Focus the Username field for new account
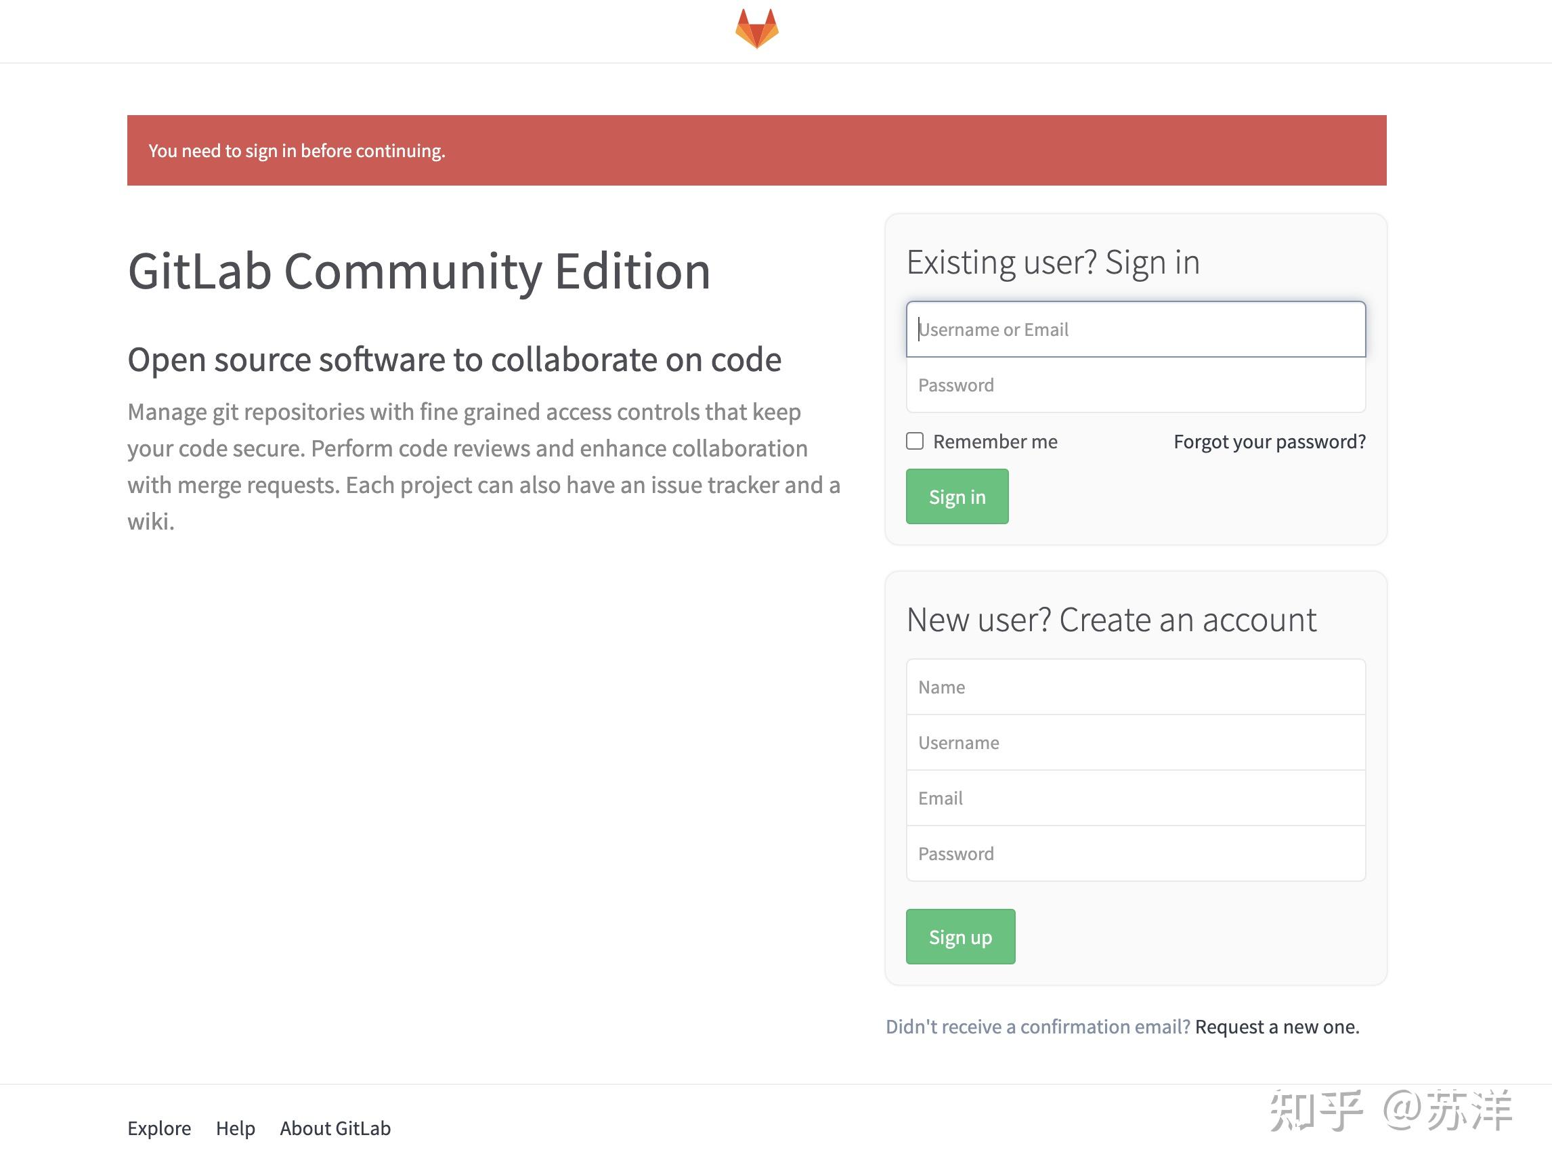Viewport: 1552px width, 1173px height. [x=1136, y=742]
